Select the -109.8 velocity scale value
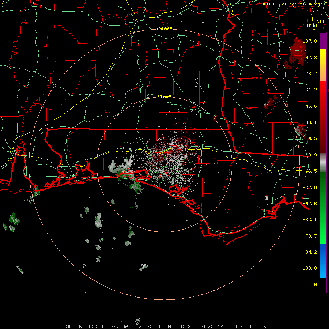This screenshot has width=329, height=329. 309,268
